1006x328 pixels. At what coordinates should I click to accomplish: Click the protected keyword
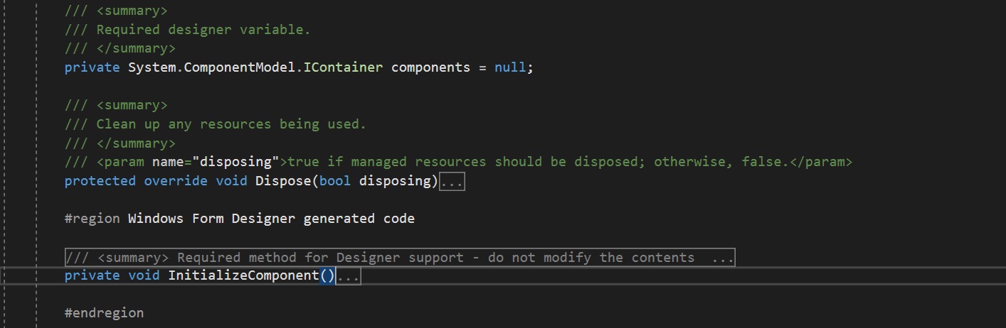(100, 181)
